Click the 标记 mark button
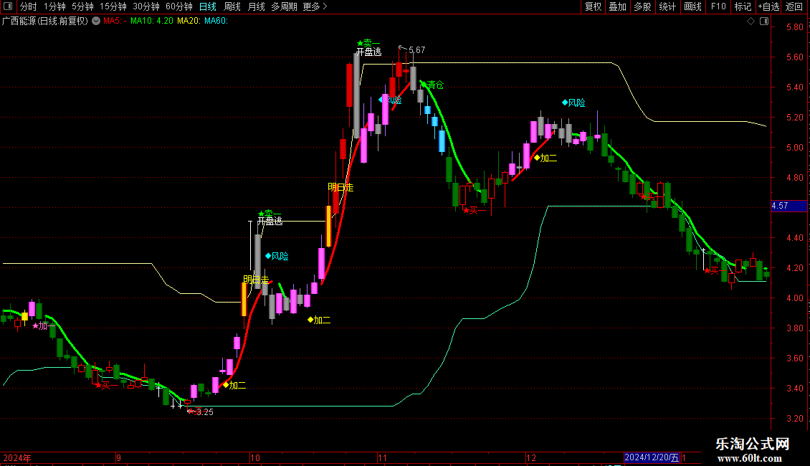Screen dimensions: 810x466 743,6
